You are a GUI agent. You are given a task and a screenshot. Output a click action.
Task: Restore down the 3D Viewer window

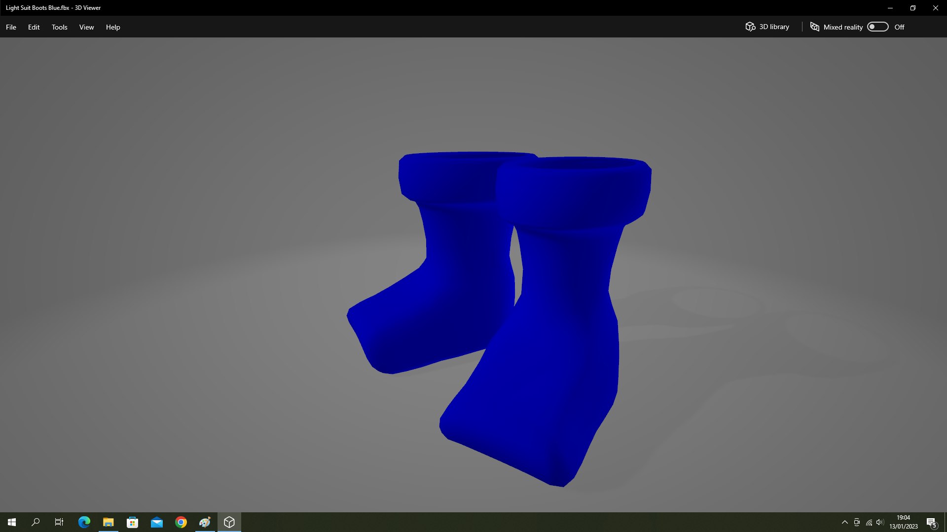click(x=913, y=8)
